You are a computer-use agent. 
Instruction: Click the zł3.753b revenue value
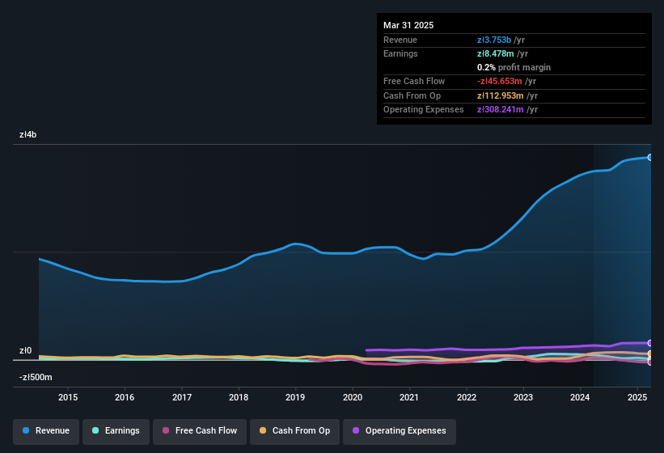pyautogui.click(x=494, y=40)
